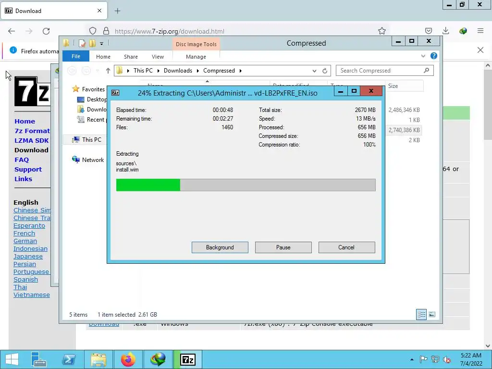Screen dimensions: 492x369
Task: Open LZMA SDK link on 7-zip site
Action: coord(31,141)
